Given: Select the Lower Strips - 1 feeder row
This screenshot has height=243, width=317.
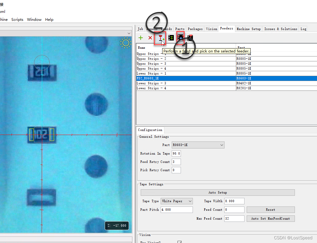Looking at the screenshot, I should (226, 74).
